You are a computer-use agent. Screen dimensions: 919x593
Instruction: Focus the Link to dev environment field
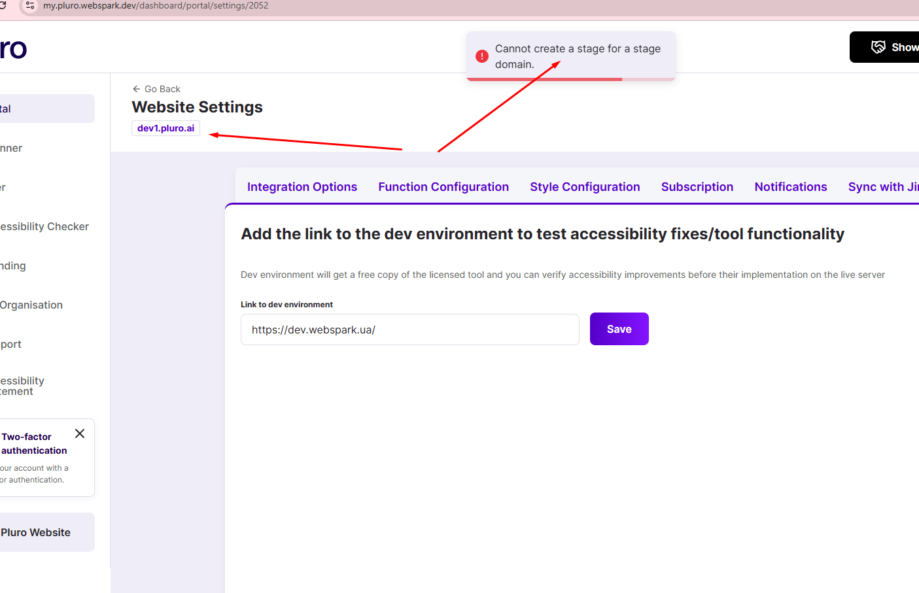409,330
